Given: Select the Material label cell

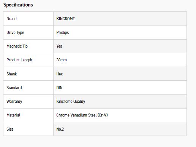Looking at the screenshot, I should [28, 115].
